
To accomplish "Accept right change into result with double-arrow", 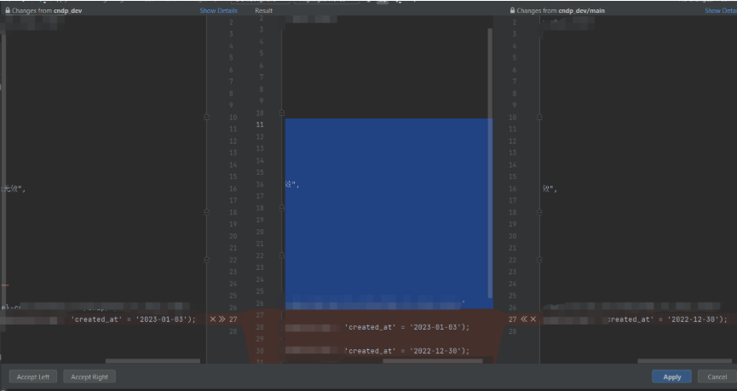I will 524,319.
